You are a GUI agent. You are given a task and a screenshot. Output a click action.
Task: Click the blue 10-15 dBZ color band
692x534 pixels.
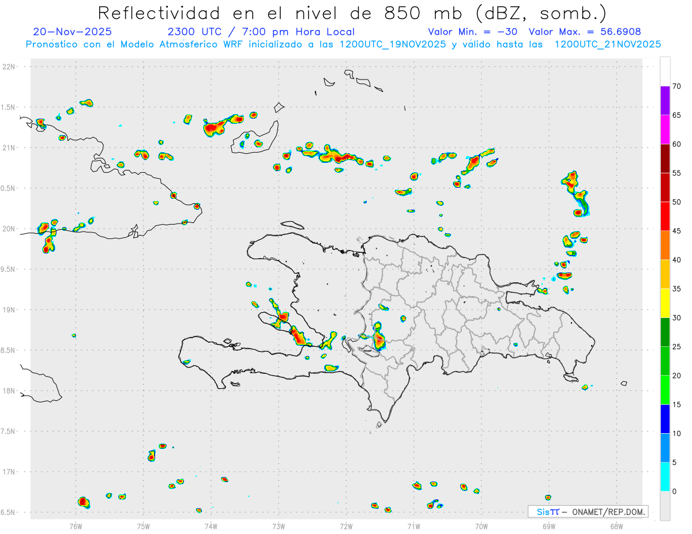(665, 419)
